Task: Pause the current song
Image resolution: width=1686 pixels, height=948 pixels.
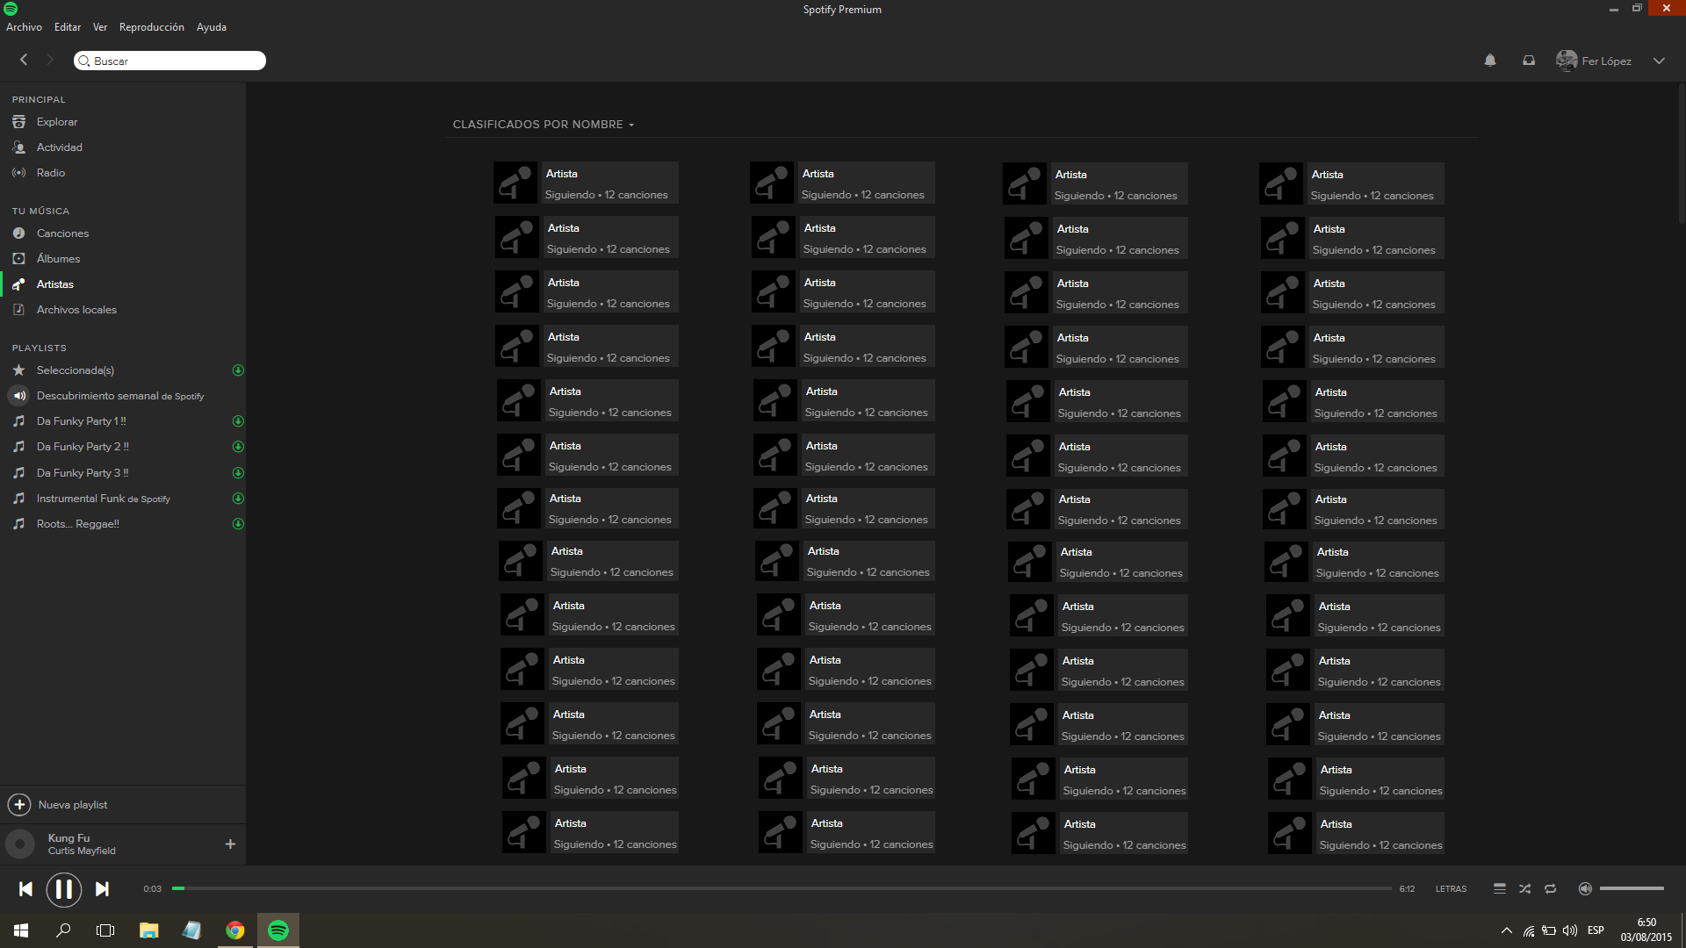Action: click(x=64, y=889)
